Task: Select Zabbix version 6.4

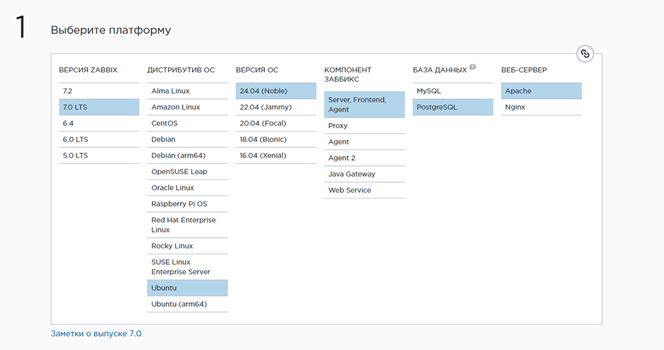Action: [x=99, y=124]
